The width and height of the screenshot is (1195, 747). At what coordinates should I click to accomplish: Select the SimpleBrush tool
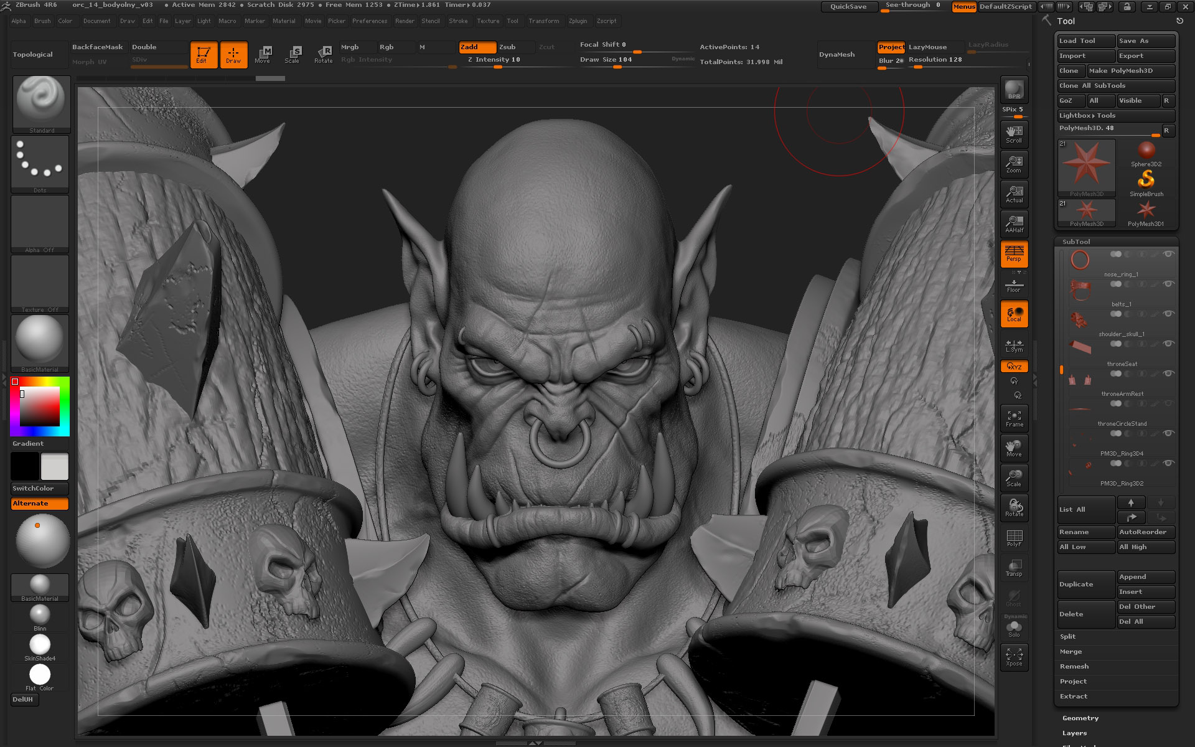point(1146,184)
